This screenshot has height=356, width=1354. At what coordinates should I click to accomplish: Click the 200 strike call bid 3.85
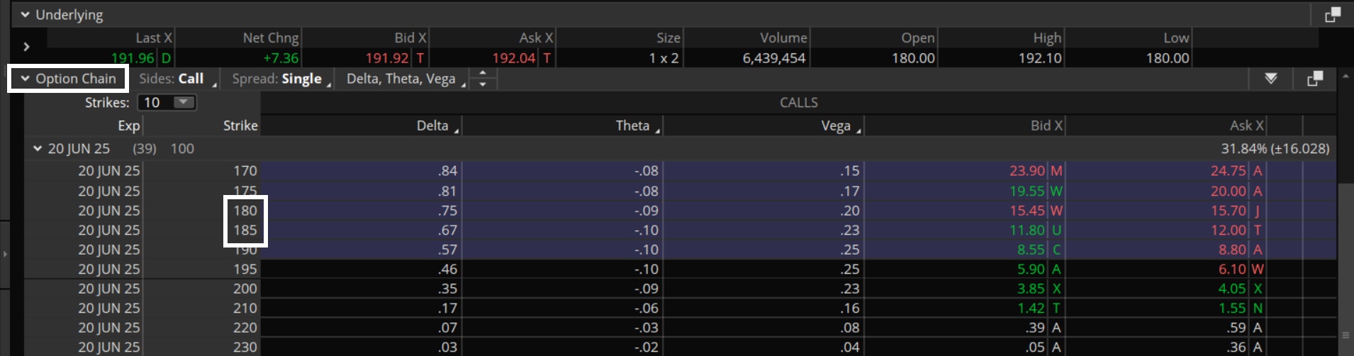tap(1031, 289)
